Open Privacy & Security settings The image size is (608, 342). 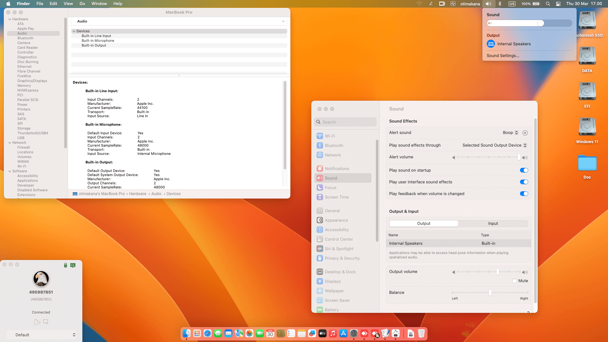pyautogui.click(x=342, y=258)
